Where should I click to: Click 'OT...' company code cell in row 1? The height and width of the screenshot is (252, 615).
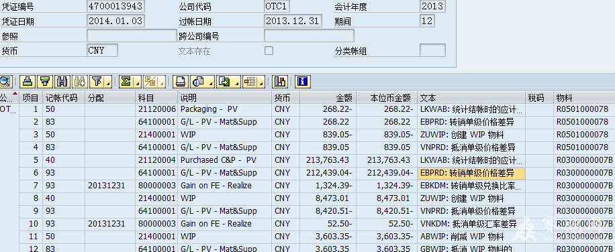click(x=9, y=109)
